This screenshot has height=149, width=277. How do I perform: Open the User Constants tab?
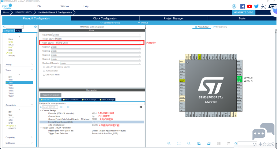(x=70, y=100)
